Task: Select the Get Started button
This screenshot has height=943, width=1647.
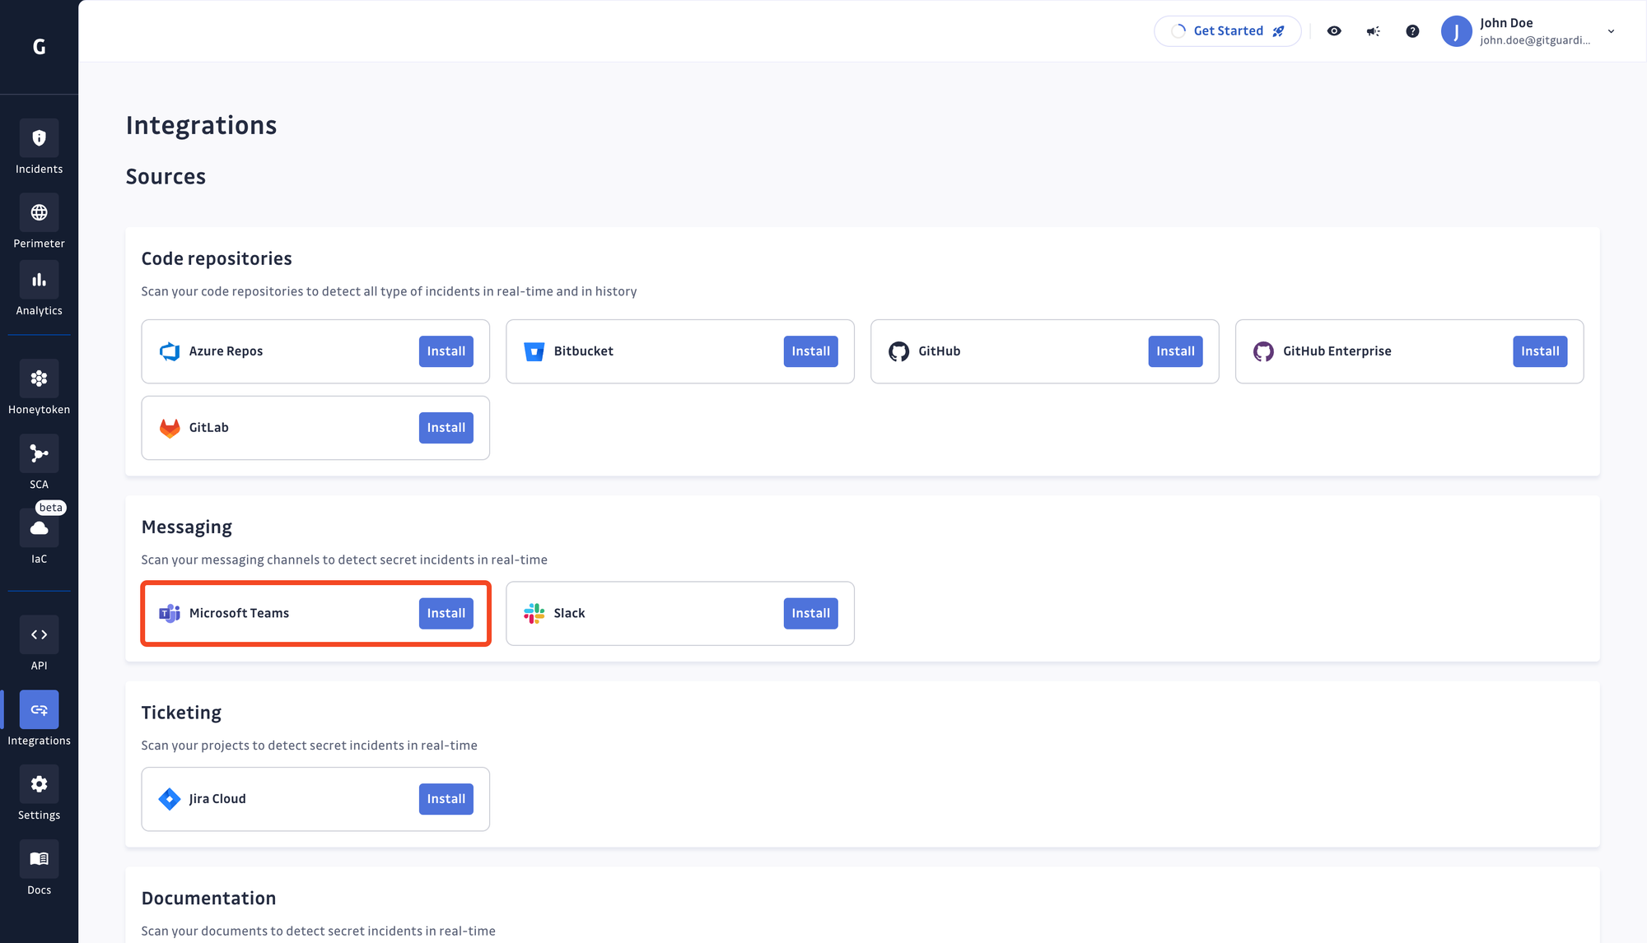Action: [1227, 30]
